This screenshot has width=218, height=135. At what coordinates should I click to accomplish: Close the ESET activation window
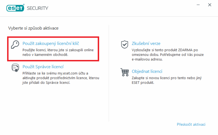[x=210, y=5]
